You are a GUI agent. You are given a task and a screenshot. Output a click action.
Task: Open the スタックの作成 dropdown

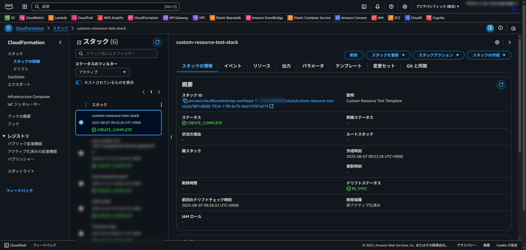(x=489, y=55)
